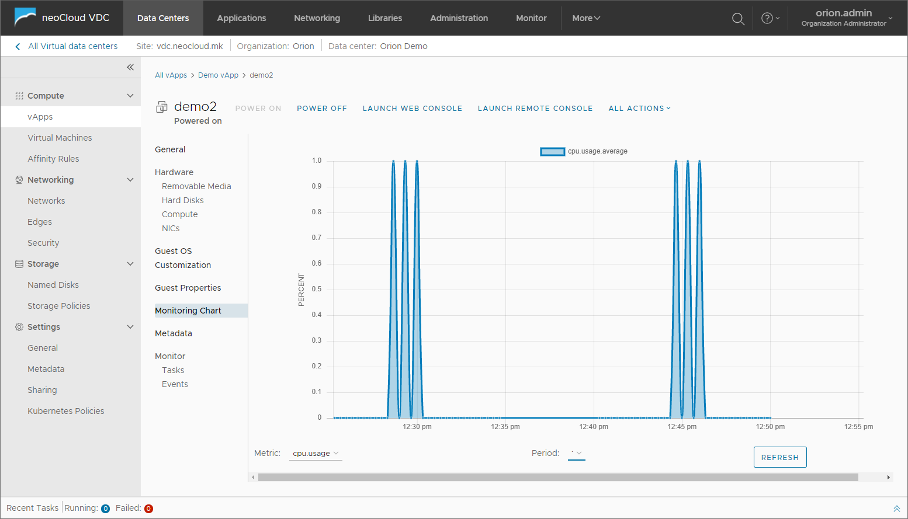The width and height of the screenshot is (908, 519).
Task: Expand Recent Tasks panel double-arrow icon
Action: [896, 508]
